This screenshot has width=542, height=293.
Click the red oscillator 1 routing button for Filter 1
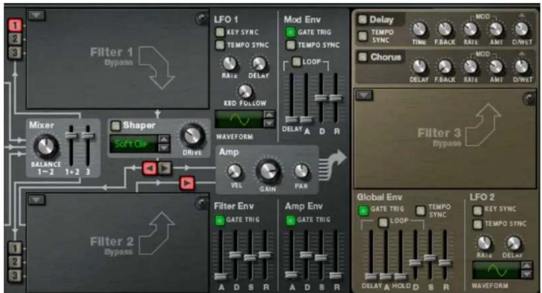[x=15, y=25]
